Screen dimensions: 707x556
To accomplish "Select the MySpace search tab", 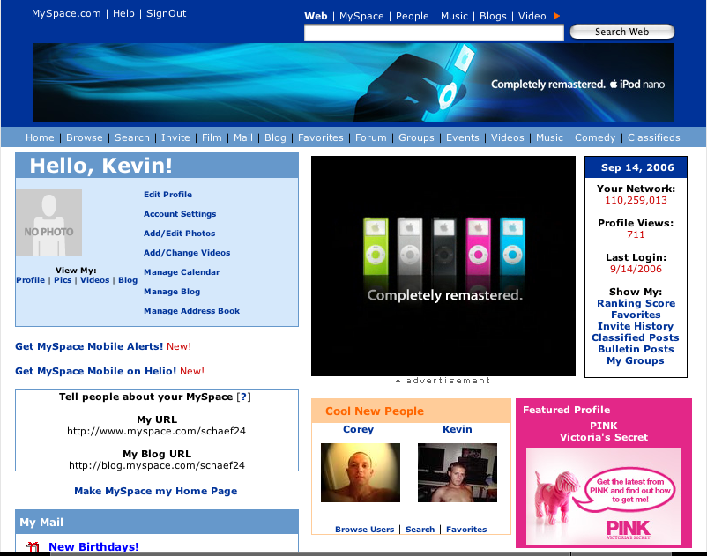I will tap(361, 16).
